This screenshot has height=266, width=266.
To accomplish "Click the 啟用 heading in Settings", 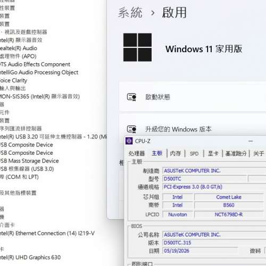I will coord(174,13).
